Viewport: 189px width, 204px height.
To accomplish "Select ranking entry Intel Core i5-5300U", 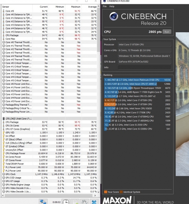I will point(138,129).
